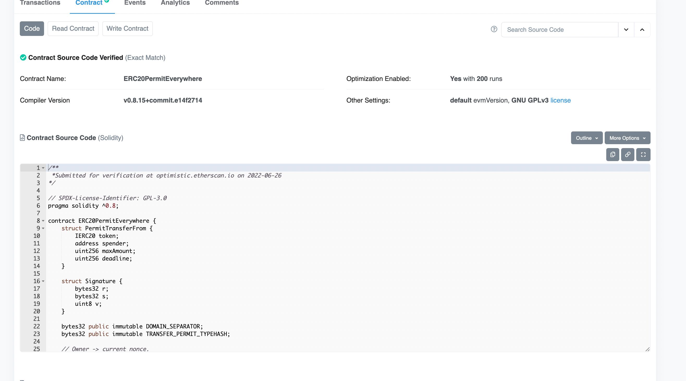Collapse Signature struct fold at line 16
This screenshot has width=686, height=381.
[x=43, y=281]
